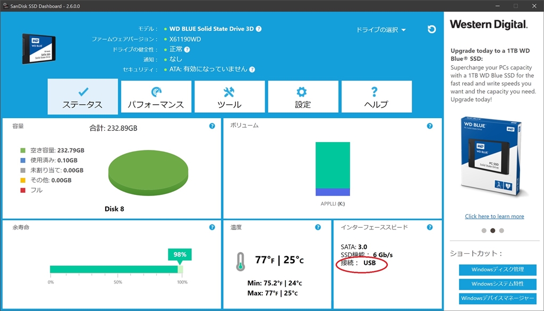
Task: Click the gray 未割り当て legend swatch
Action: point(23,170)
